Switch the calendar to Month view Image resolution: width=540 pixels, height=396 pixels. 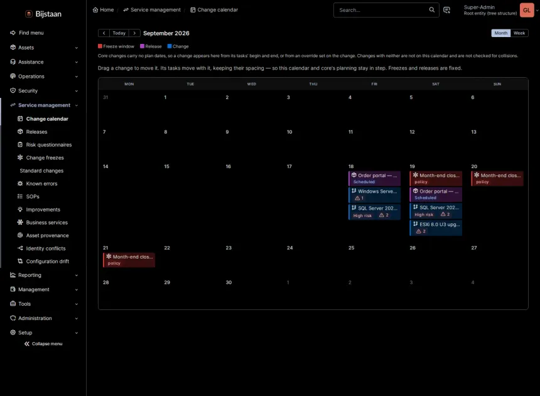[x=500, y=33]
